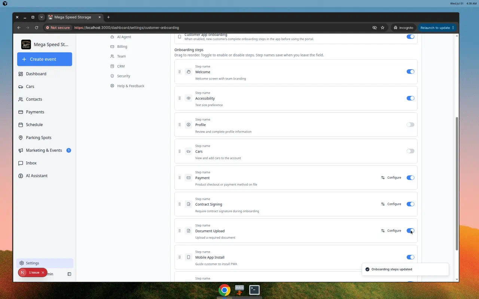Image resolution: width=479 pixels, height=299 pixels.
Task: Click the Incognito indicator
Action: click(x=403, y=28)
